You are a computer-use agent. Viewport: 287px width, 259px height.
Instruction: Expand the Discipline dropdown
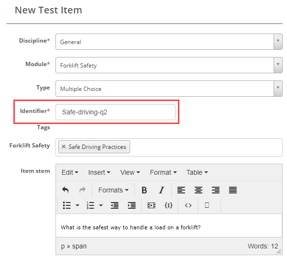[277, 42]
